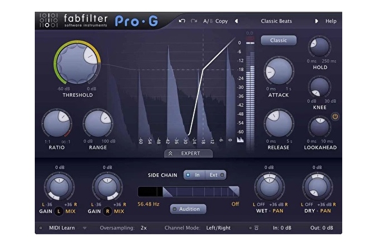Viewport: 377px width, 246px height.
Task: Click the Out: 0 dB level value
Action: (321, 228)
